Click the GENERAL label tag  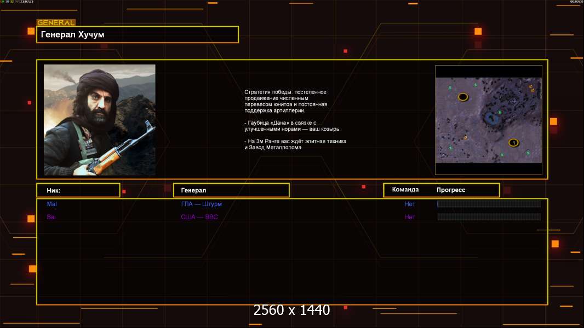56,23
